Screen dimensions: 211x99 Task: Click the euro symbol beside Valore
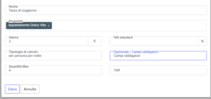click(x=95, y=41)
